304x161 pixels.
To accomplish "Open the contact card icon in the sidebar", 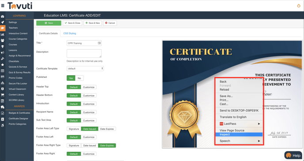I will [x=3, y=119].
